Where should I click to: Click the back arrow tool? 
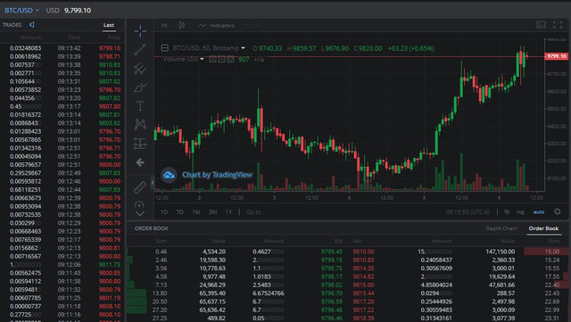tap(140, 162)
